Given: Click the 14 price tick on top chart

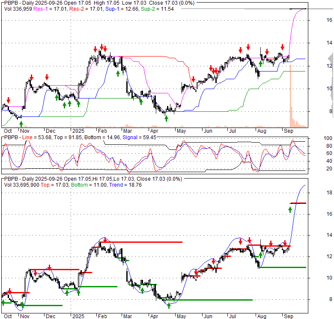Looking at the screenshot, I should [x=329, y=43].
